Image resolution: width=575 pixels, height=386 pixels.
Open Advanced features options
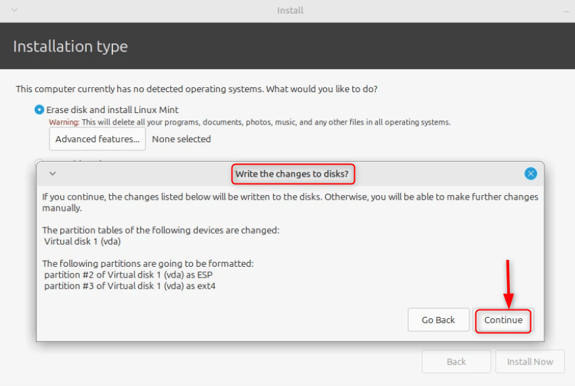[x=97, y=139]
